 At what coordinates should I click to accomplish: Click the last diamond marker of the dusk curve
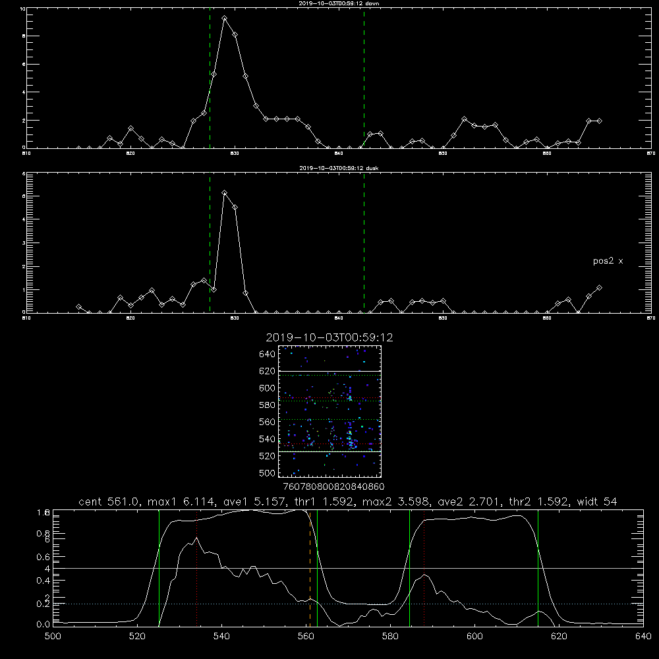(599, 288)
